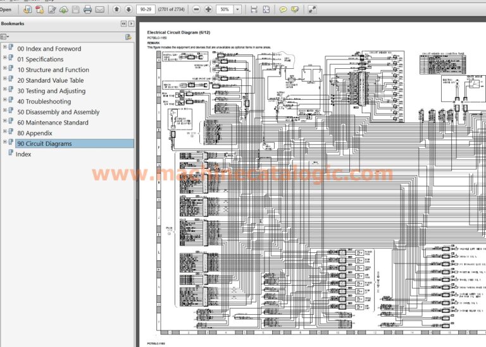Print the document with the printer icon
486x347 pixels.
[x=88, y=9]
